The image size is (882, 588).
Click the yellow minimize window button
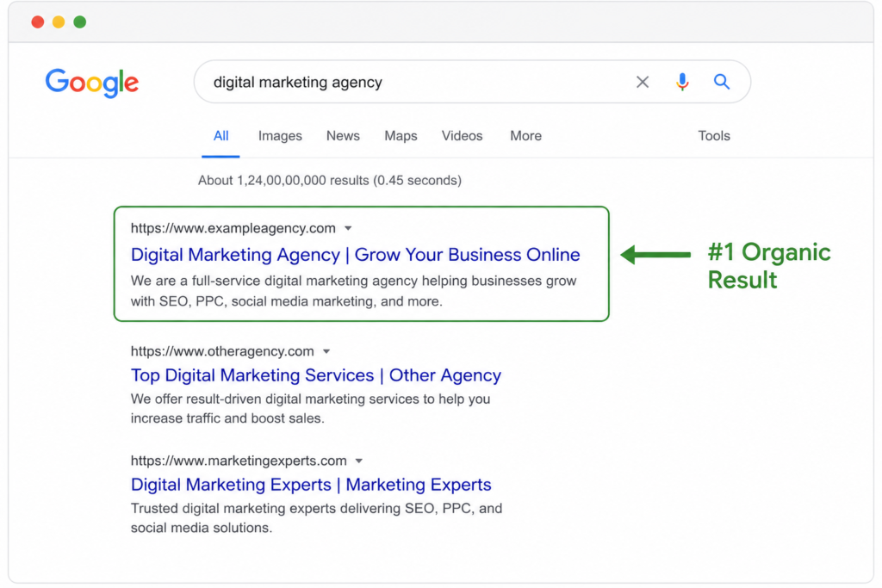point(59,22)
